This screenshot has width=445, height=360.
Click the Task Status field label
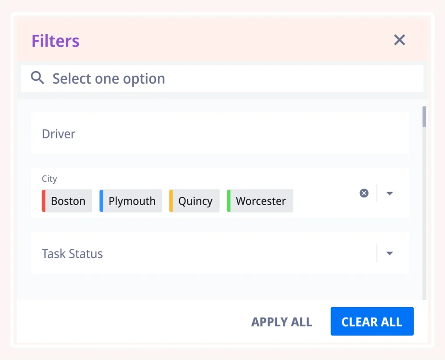click(x=73, y=254)
